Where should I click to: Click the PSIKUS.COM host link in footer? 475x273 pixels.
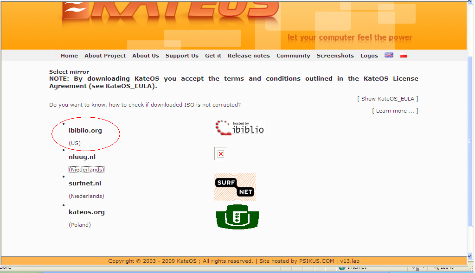coord(316,261)
